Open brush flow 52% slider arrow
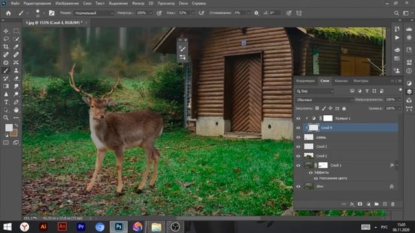This screenshot has height=233, width=415. [x=193, y=13]
